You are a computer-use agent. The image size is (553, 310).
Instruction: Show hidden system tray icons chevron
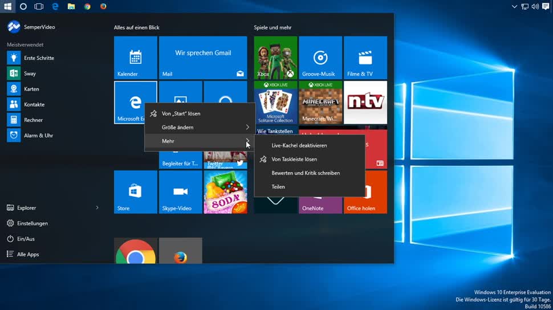[x=514, y=6]
